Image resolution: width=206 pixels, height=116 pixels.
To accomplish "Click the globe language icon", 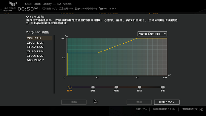I will [44, 8].
